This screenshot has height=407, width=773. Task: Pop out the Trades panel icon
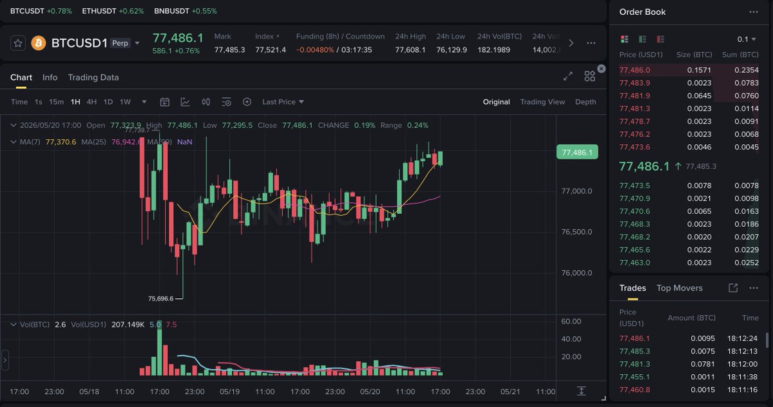click(x=733, y=288)
